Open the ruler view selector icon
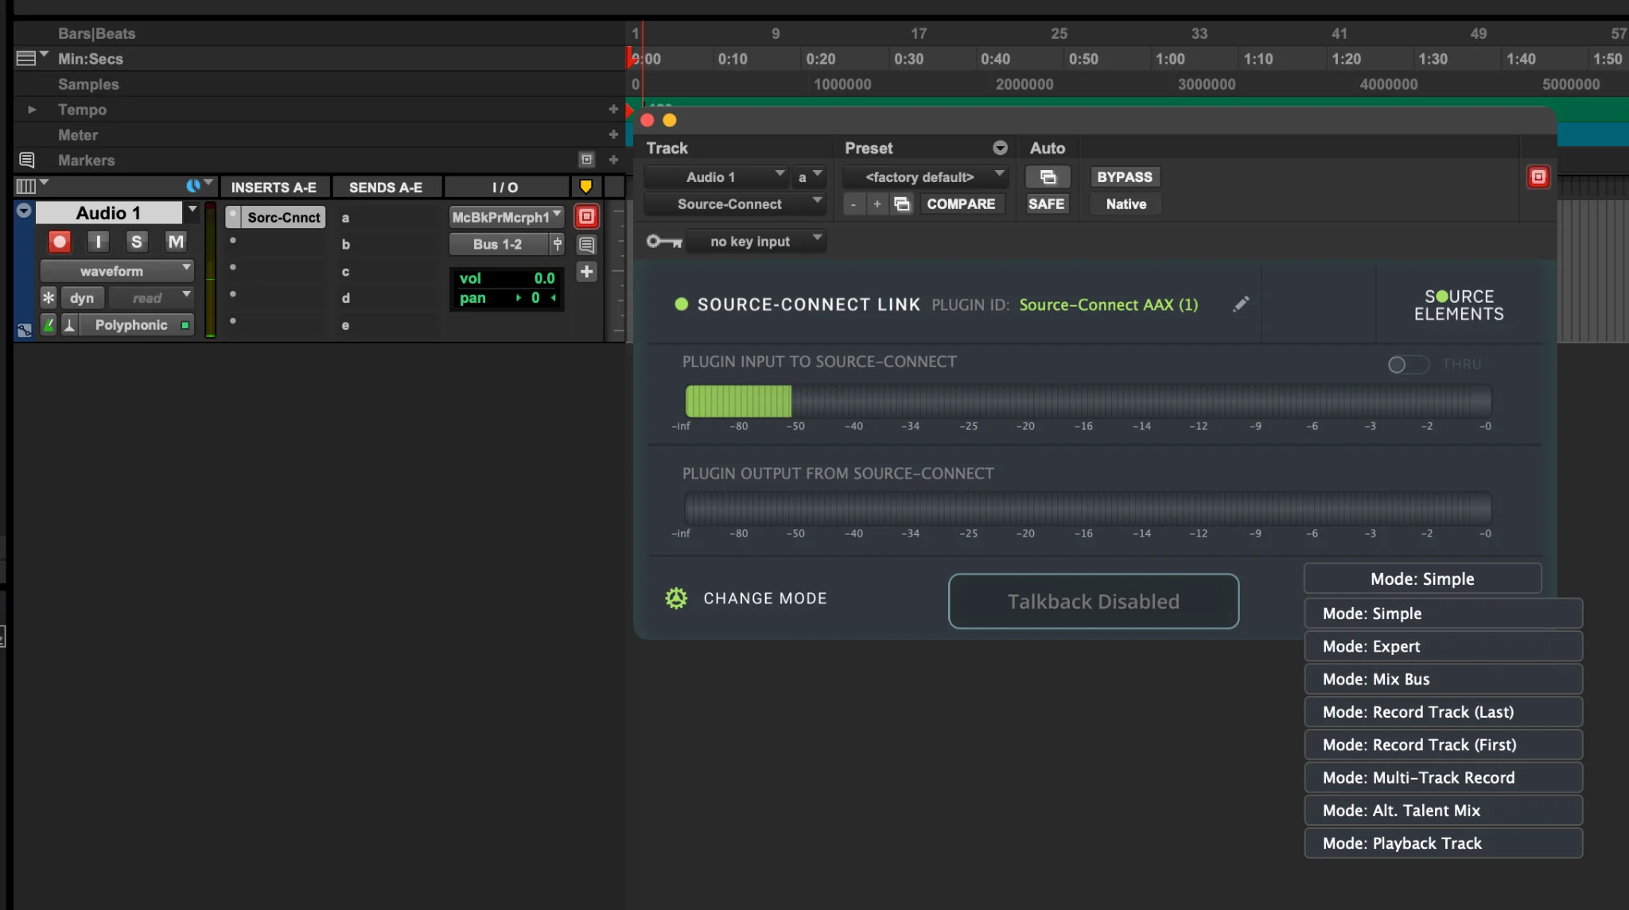This screenshot has height=910, width=1629. tap(31, 57)
